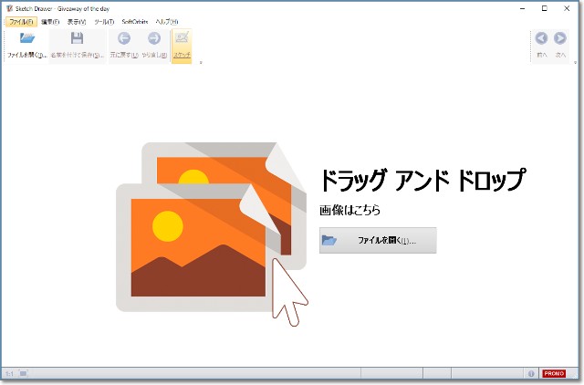Click the red PROMO badge
584x385 pixels.
click(x=554, y=373)
